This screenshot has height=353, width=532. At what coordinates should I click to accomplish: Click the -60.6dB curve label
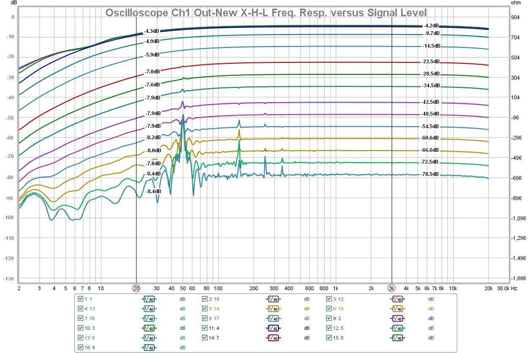(430, 138)
